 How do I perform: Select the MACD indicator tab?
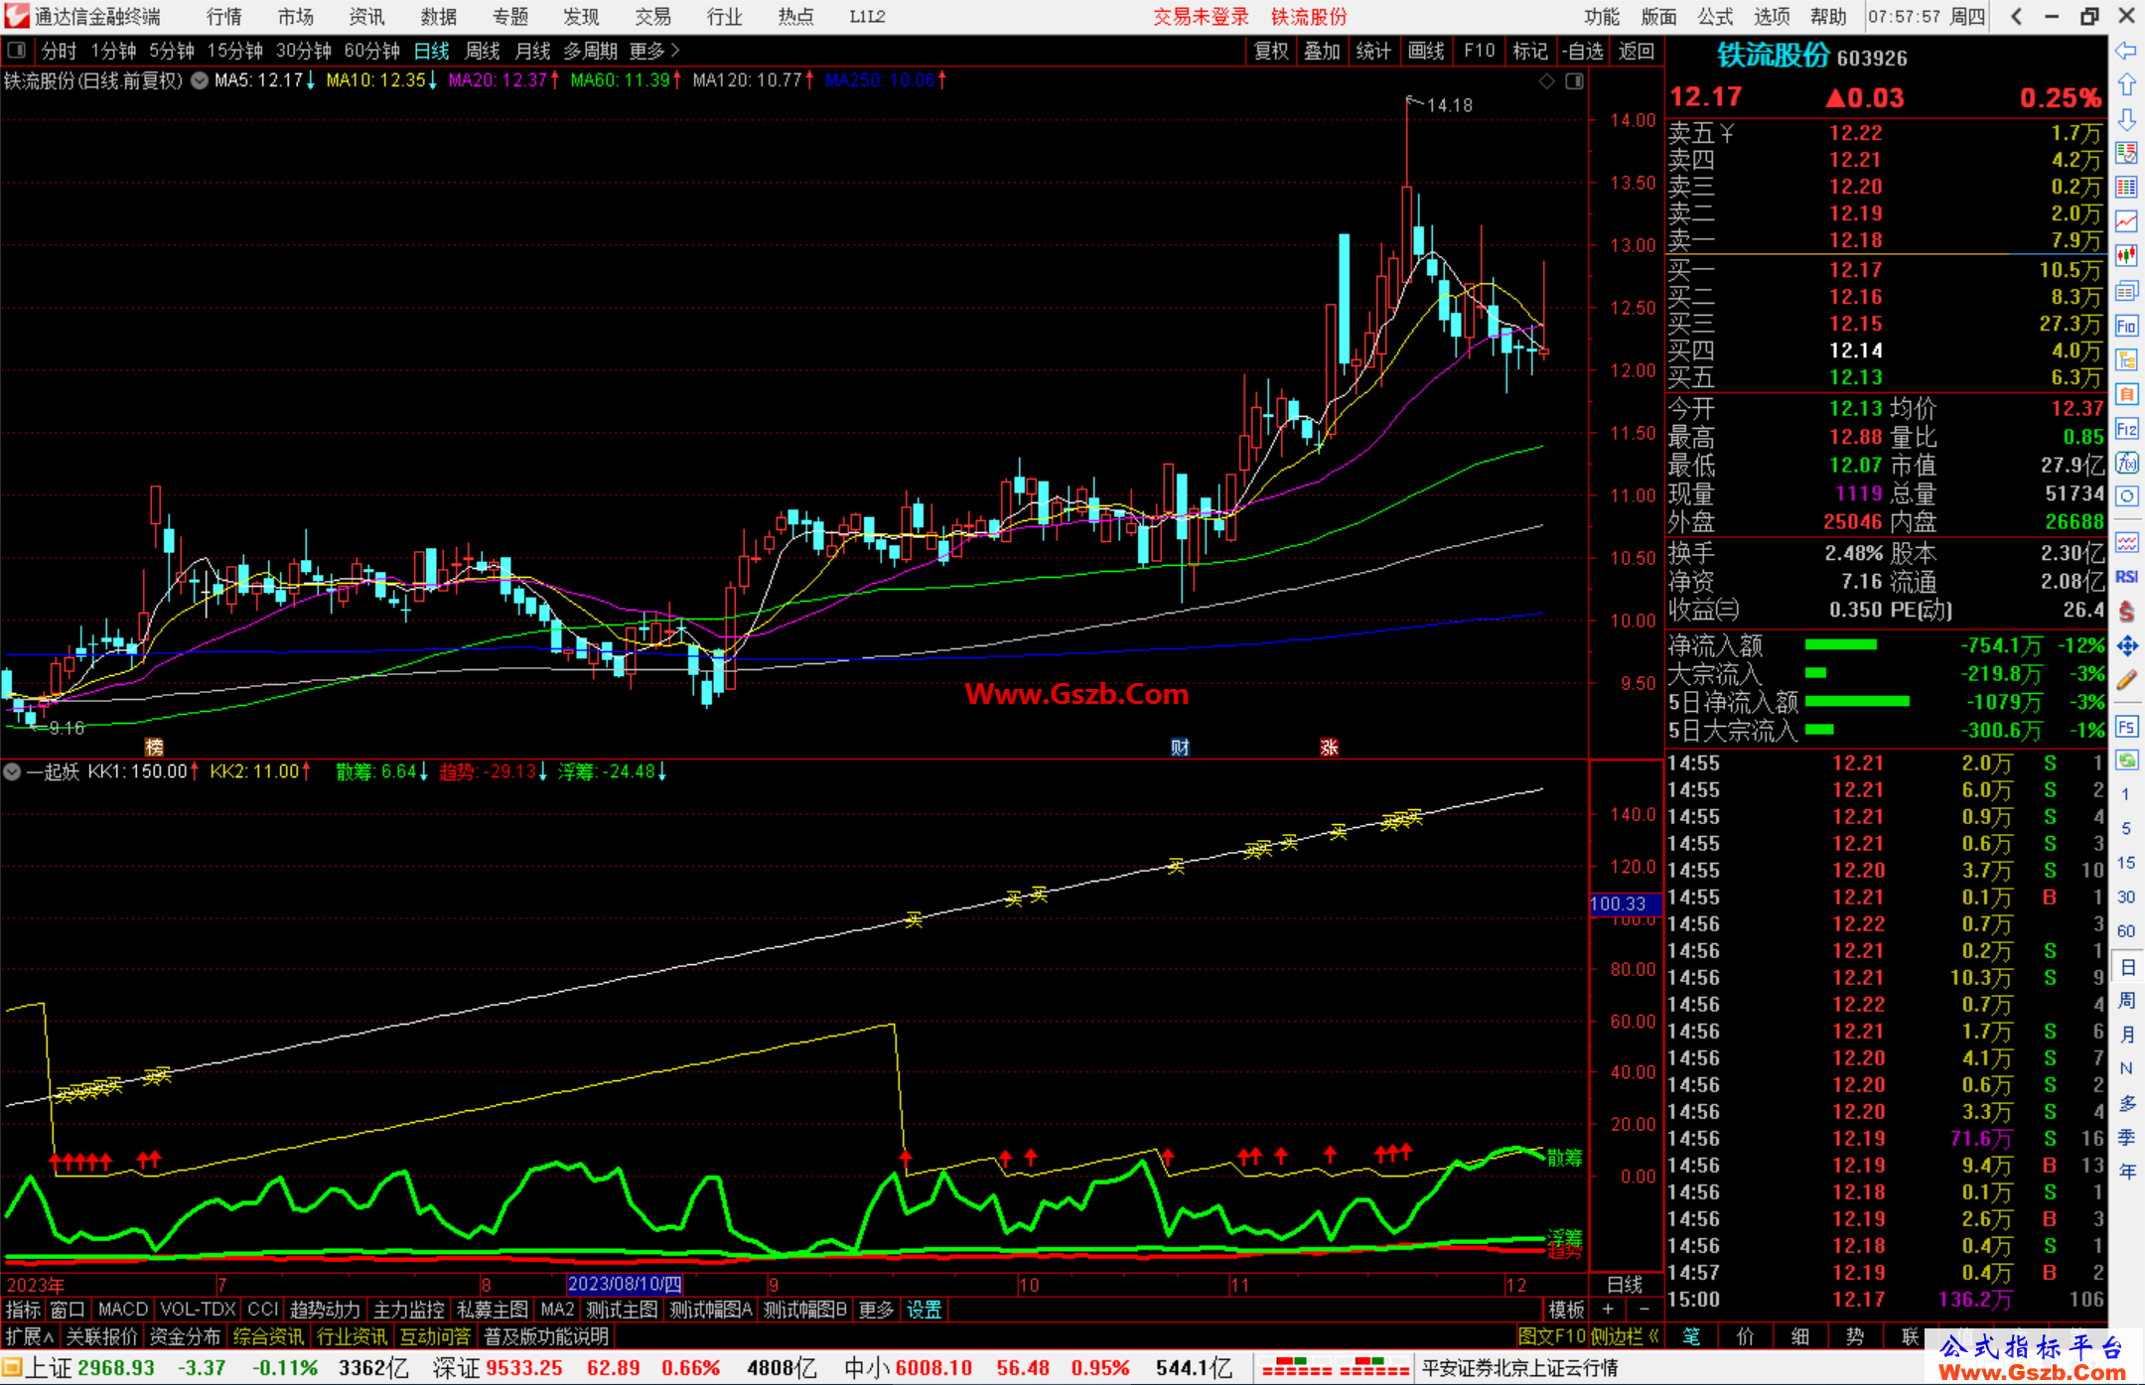coord(123,1310)
